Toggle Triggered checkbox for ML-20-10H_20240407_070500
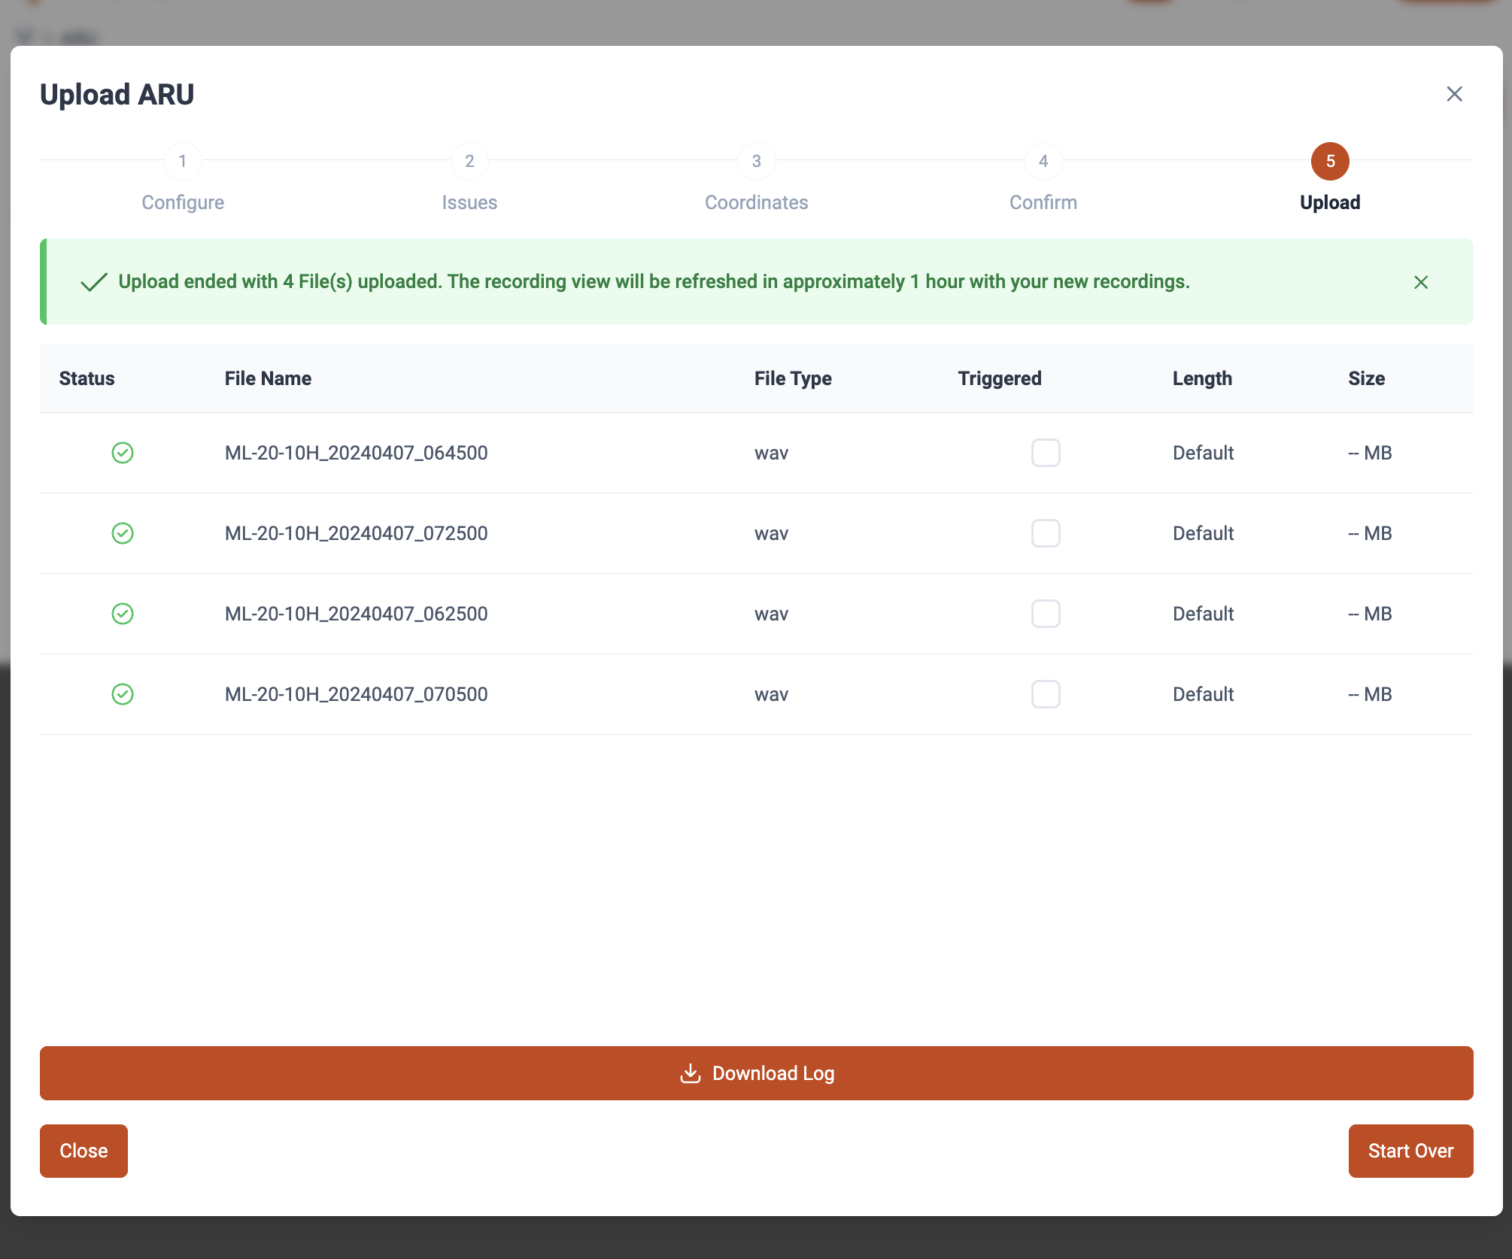1512x1259 pixels. 1046,694
